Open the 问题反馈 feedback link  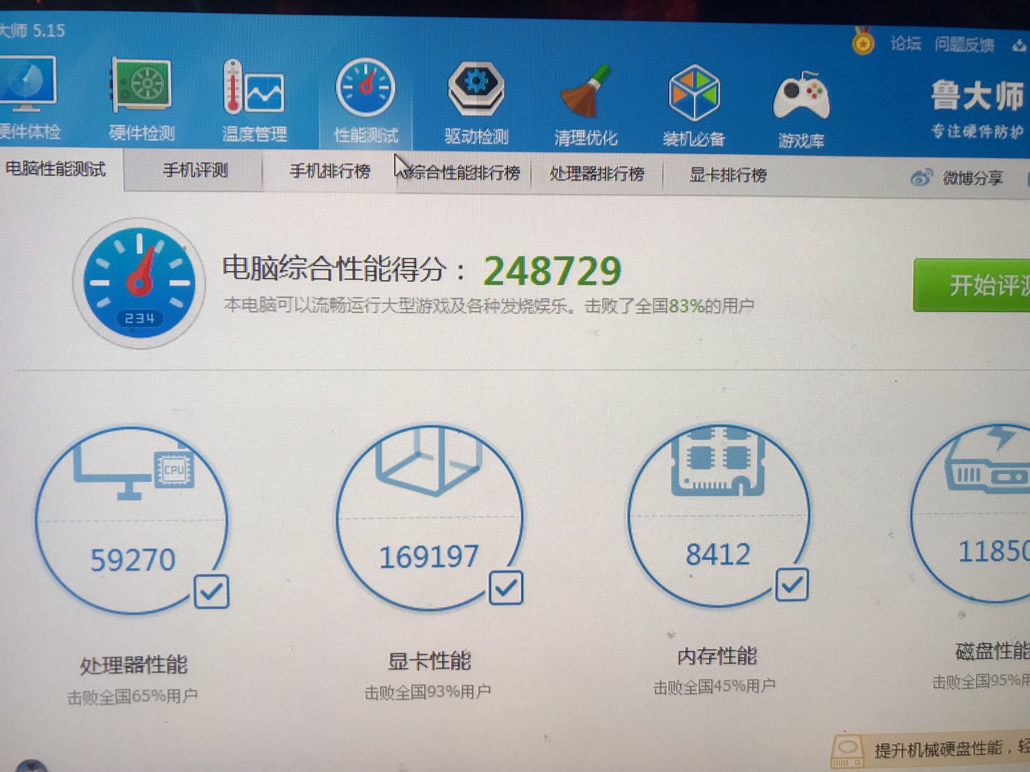coord(965,45)
